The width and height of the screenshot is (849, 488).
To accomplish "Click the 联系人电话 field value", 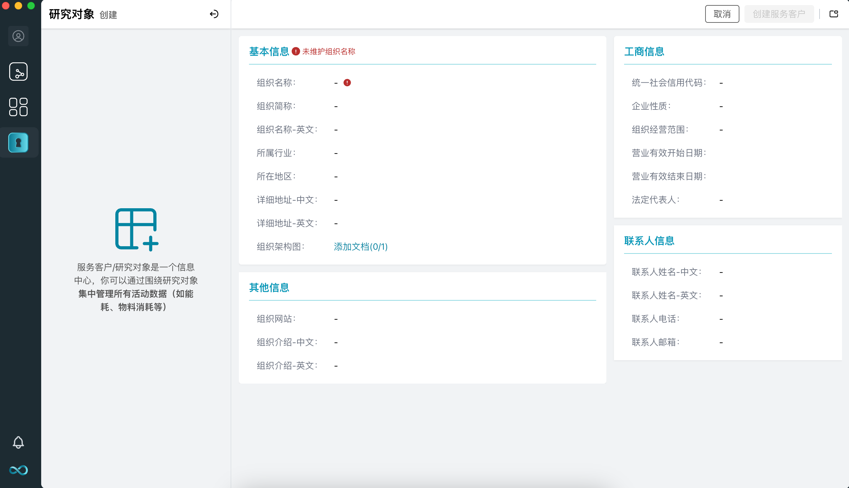I will pos(721,319).
